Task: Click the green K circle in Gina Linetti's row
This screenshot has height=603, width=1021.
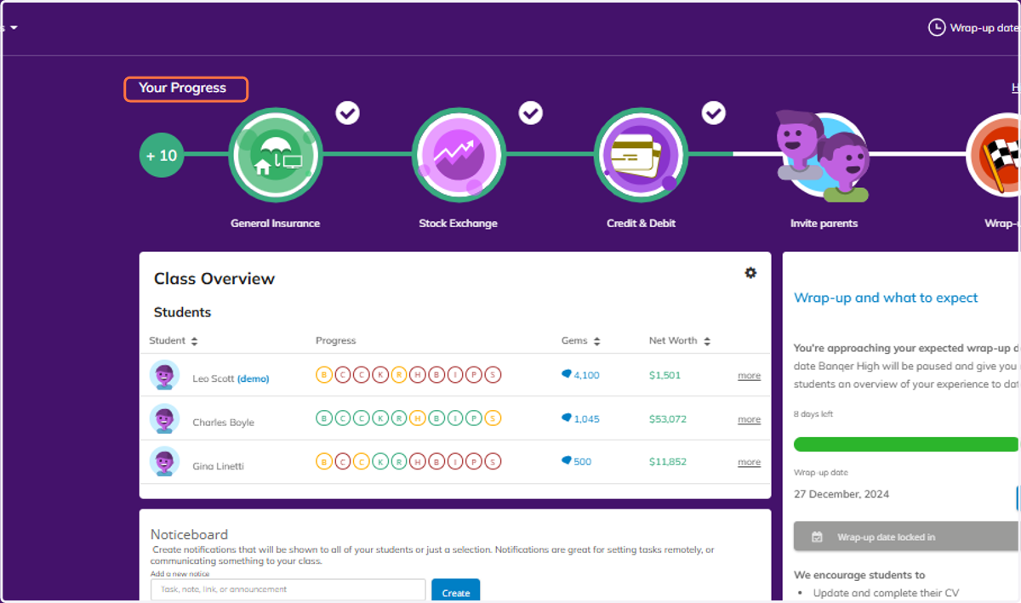Action: (380, 462)
